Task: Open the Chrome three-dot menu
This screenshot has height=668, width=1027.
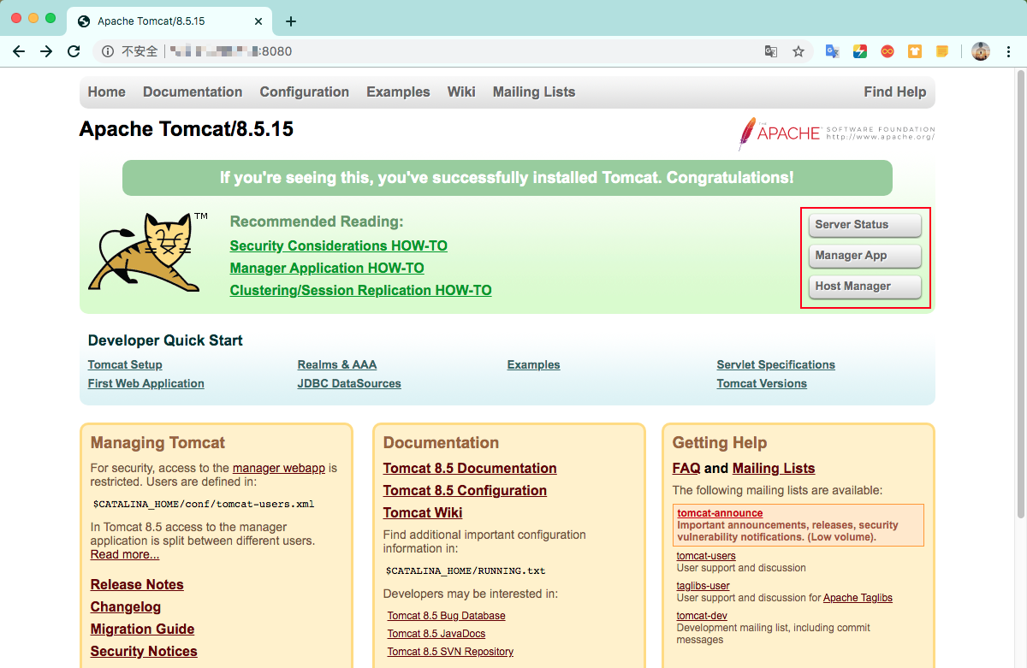Action: (x=1009, y=51)
